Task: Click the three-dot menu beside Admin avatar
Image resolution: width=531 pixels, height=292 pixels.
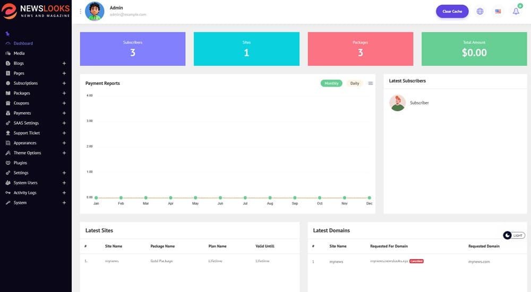Action: pos(81,11)
